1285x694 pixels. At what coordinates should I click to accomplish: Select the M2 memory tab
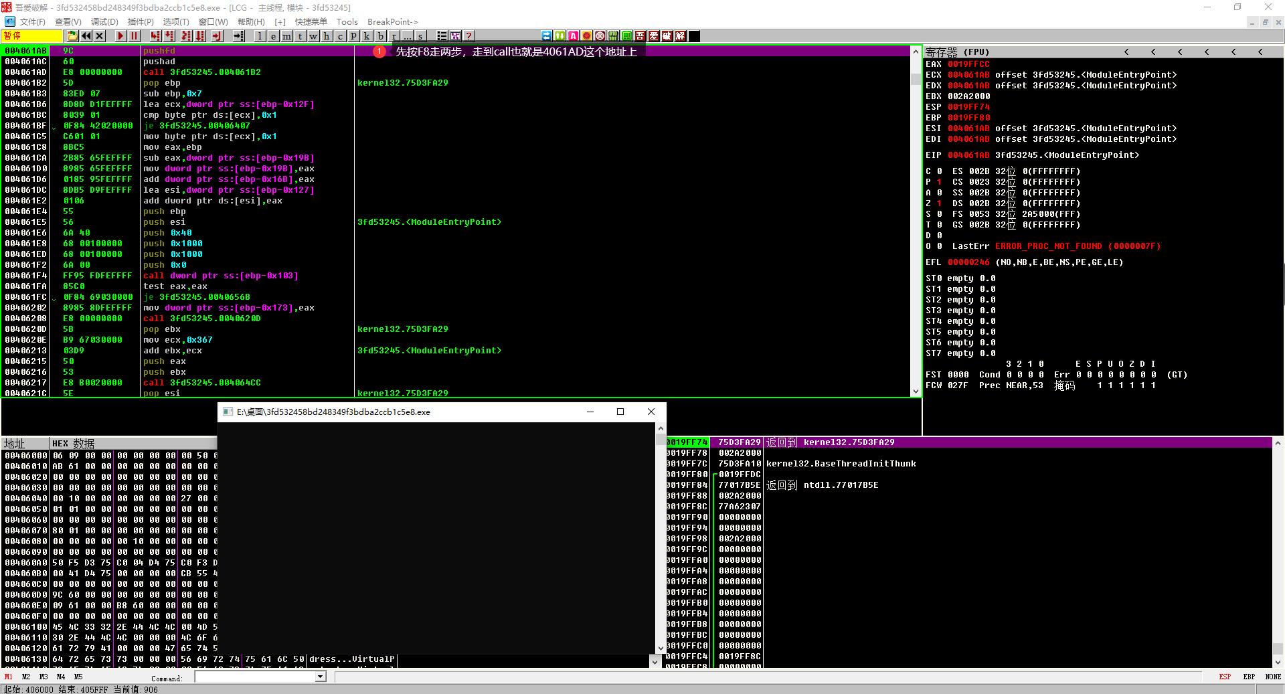[x=26, y=677]
